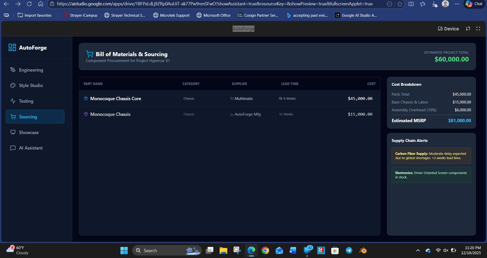This screenshot has width=487, height=258.
Task: Open the AI Assistant chat
Action: click(x=31, y=148)
